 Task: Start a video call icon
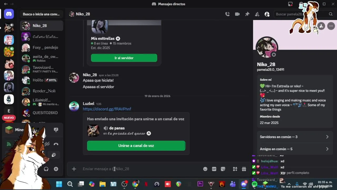coord(237,14)
